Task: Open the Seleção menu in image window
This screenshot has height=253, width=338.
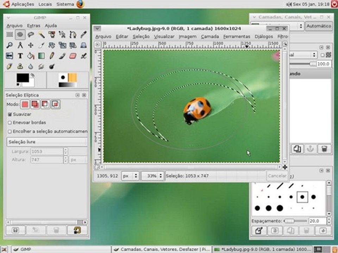Action: point(141,37)
